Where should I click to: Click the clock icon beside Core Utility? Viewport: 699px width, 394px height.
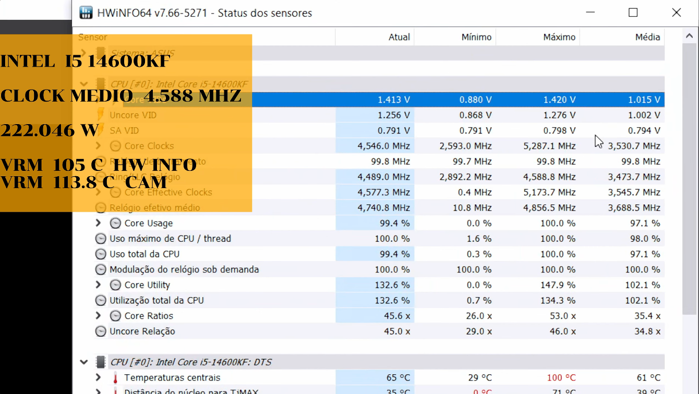click(115, 285)
